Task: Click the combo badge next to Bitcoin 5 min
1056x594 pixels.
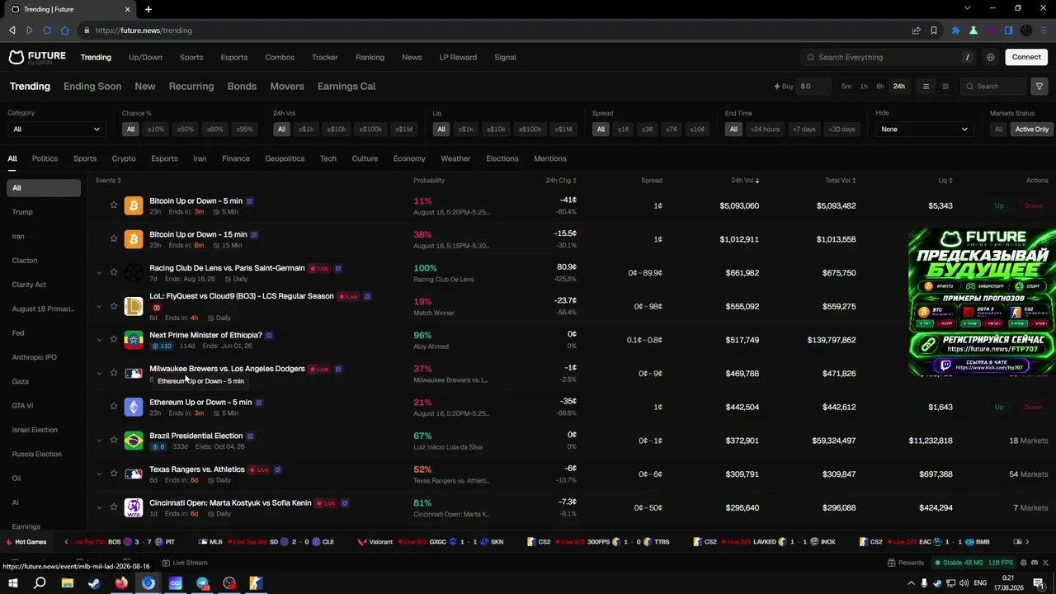Action: (249, 201)
